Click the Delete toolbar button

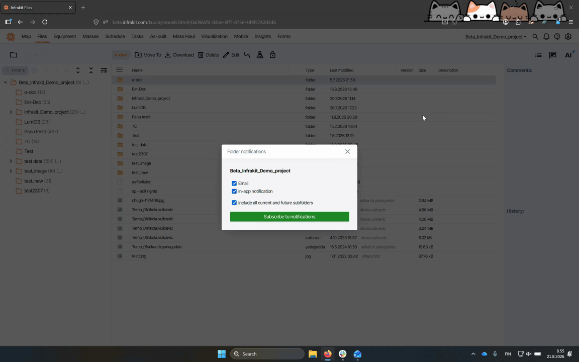coord(208,55)
